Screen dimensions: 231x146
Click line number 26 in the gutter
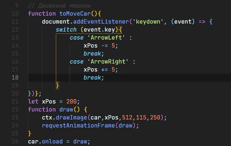click(x=15, y=141)
